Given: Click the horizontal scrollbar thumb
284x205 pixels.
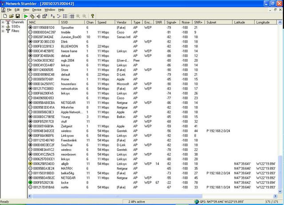Looking at the screenshot, I should tap(117, 196).
